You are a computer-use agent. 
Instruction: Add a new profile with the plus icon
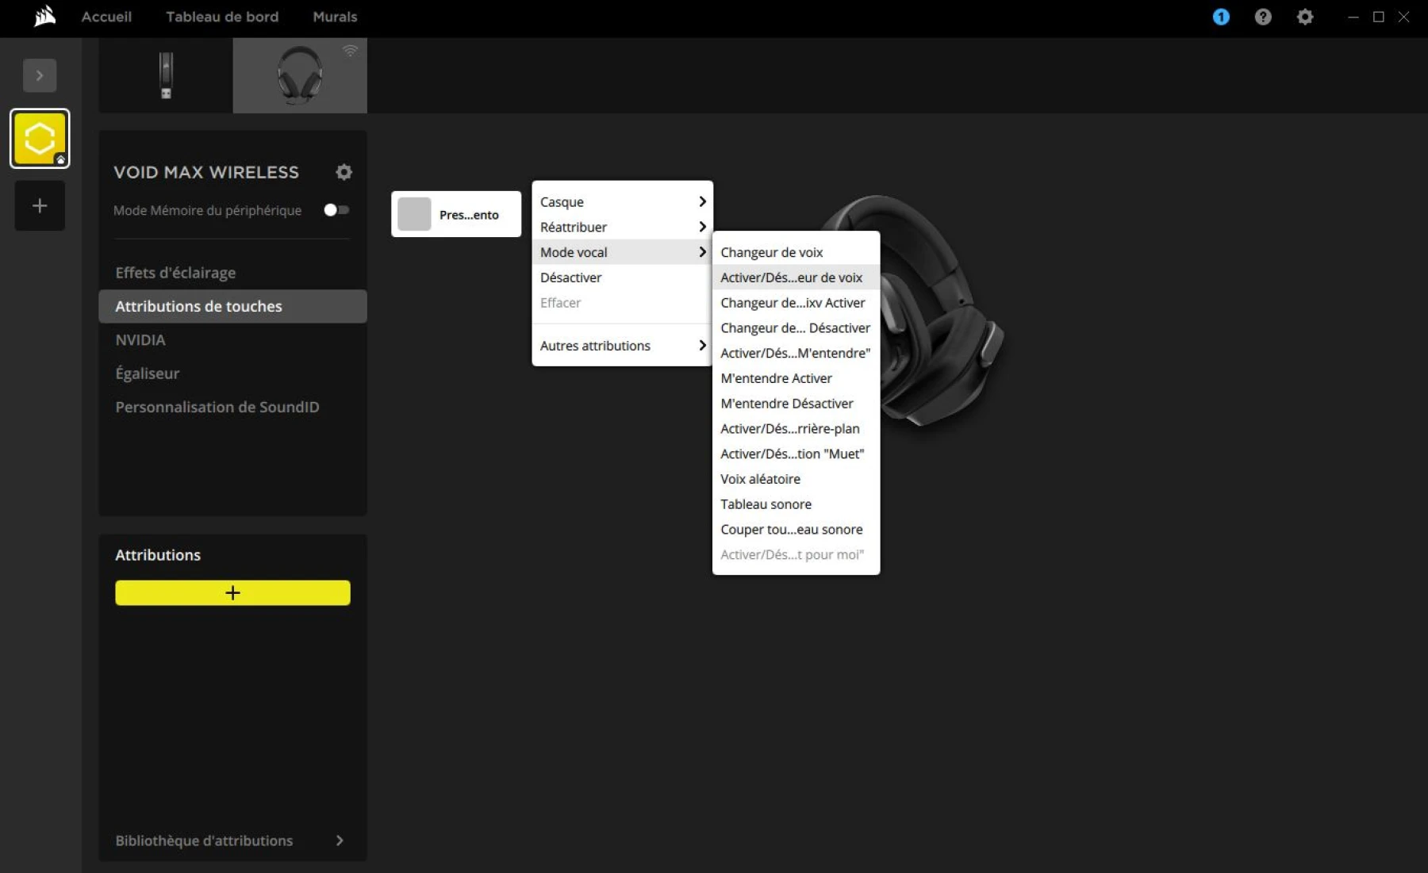39,205
